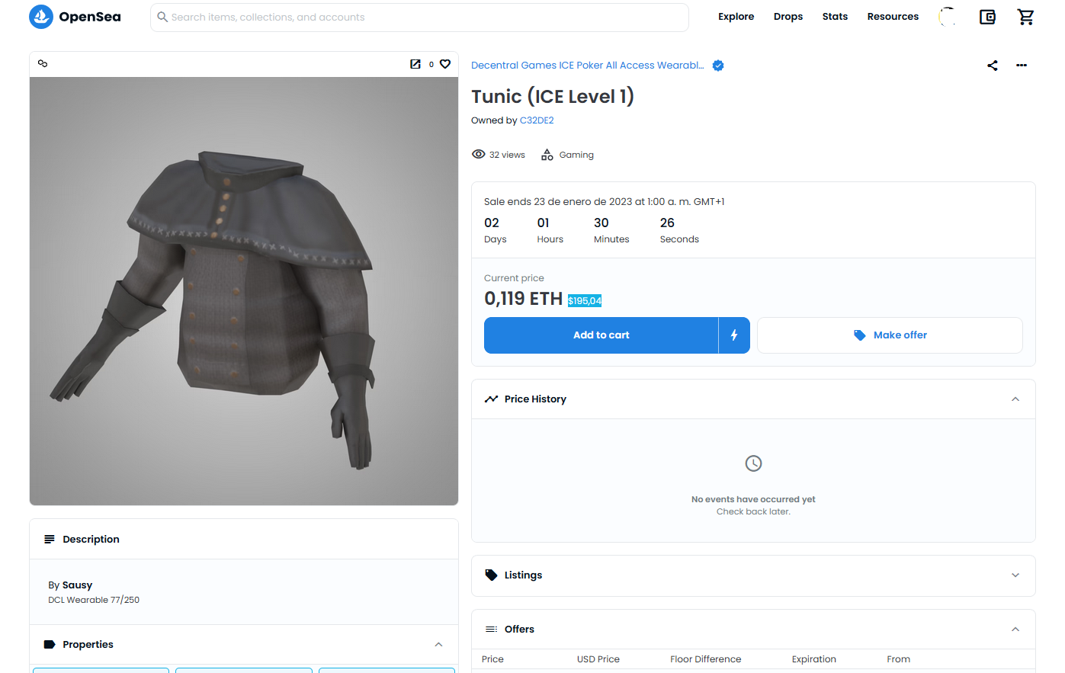Click the No events have occurred yet message

(x=753, y=499)
